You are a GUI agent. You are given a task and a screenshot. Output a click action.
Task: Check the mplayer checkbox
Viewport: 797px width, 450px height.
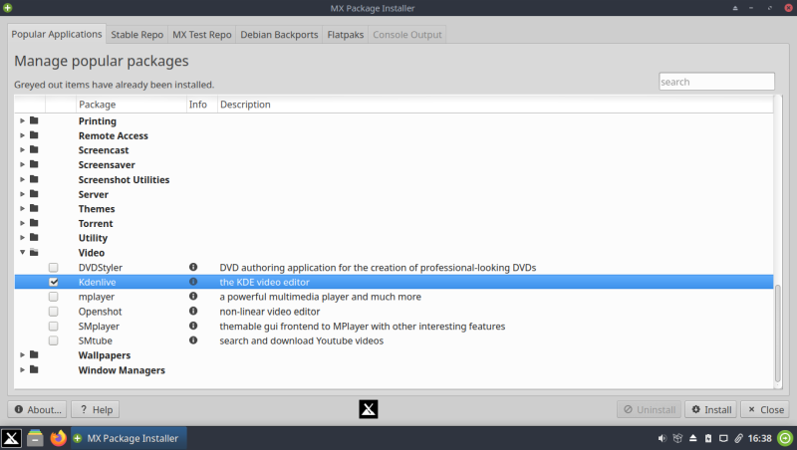coord(54,297)
